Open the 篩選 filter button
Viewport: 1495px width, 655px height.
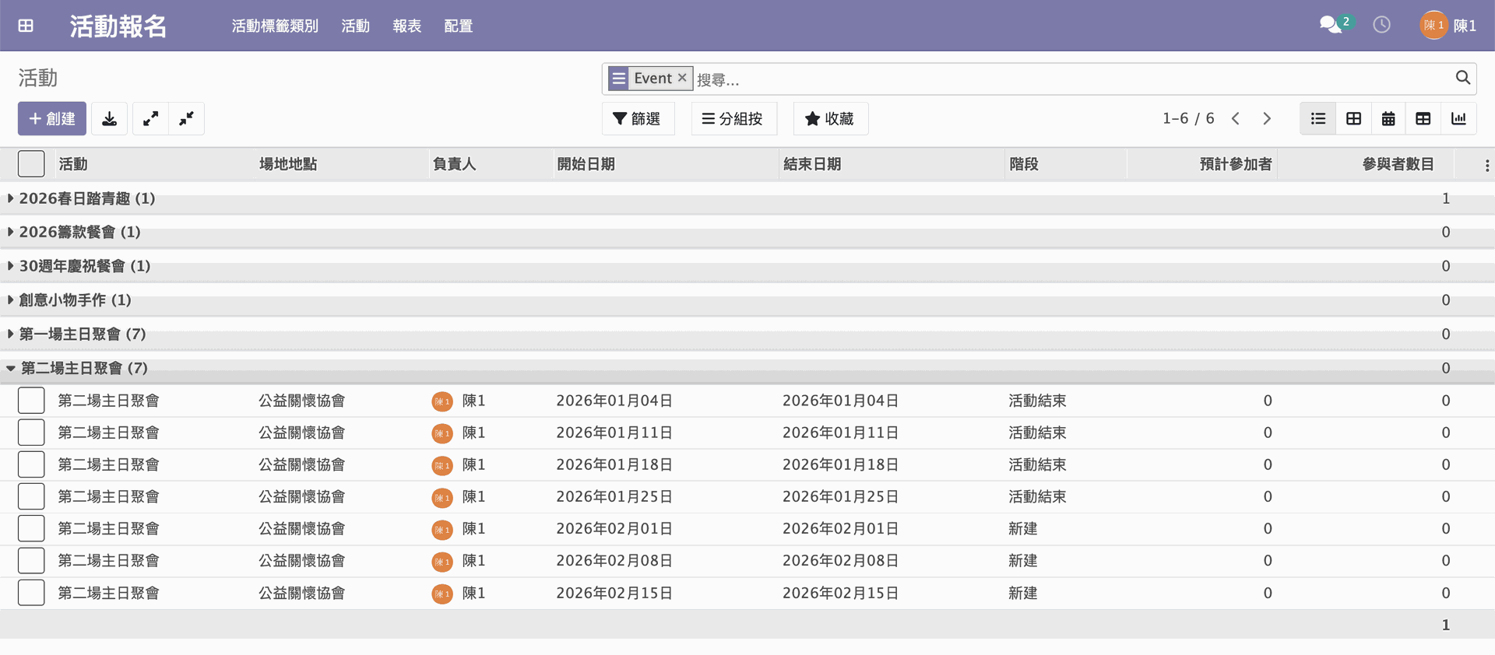pos(637,119)
